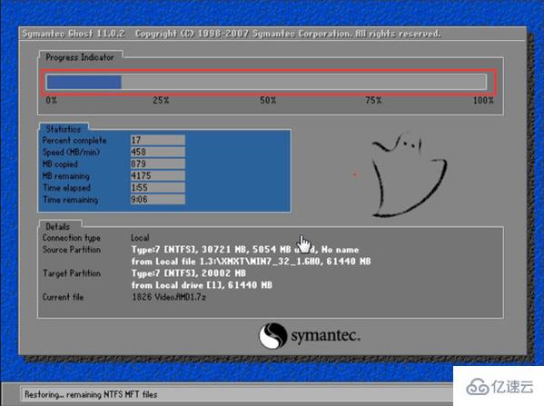Click the Percent complete value field
The width and height of the screenshot is (544, 406).
pyautogui.click(x=158, y=140)
